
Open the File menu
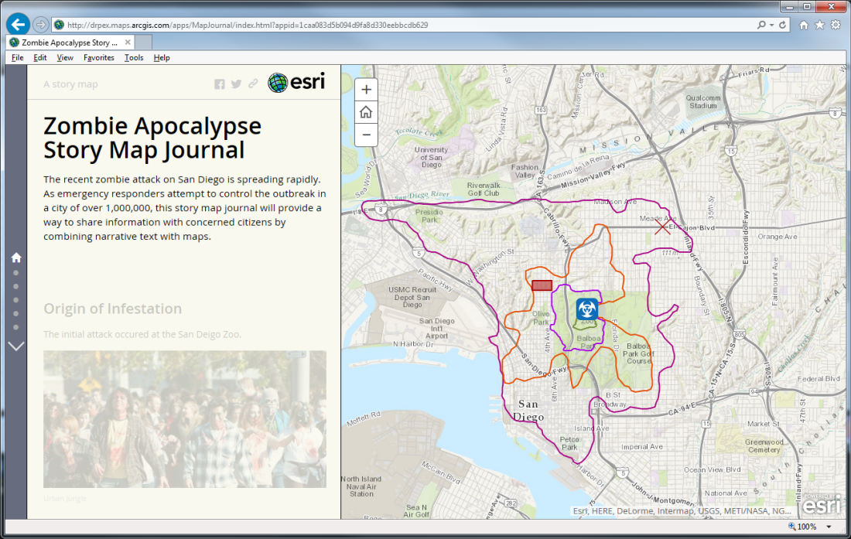point(17,57)
